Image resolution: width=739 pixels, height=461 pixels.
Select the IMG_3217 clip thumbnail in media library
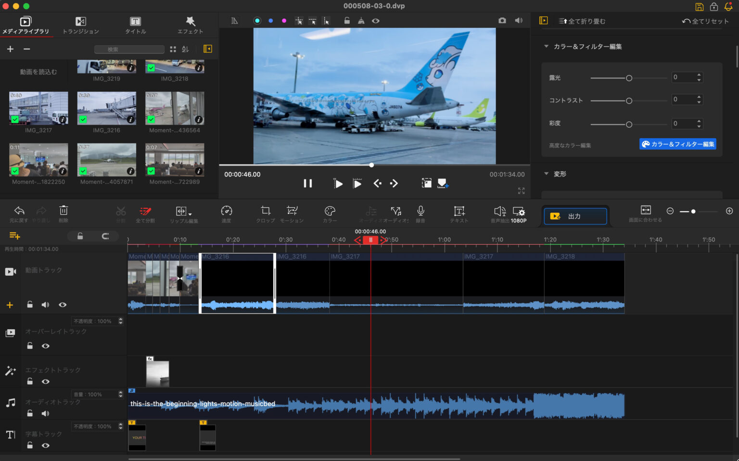[38, 108]
